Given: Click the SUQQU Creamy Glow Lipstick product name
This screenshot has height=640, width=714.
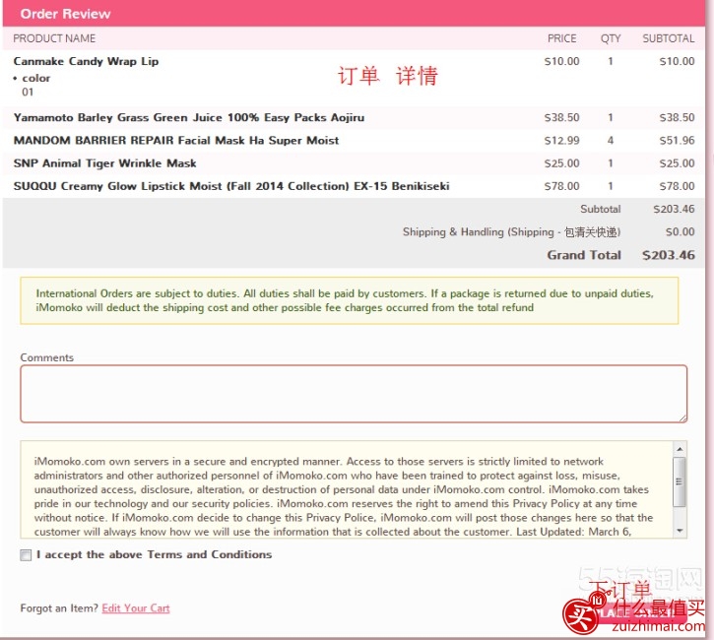Looking at the screenshot, I should [x=231, y=186].
